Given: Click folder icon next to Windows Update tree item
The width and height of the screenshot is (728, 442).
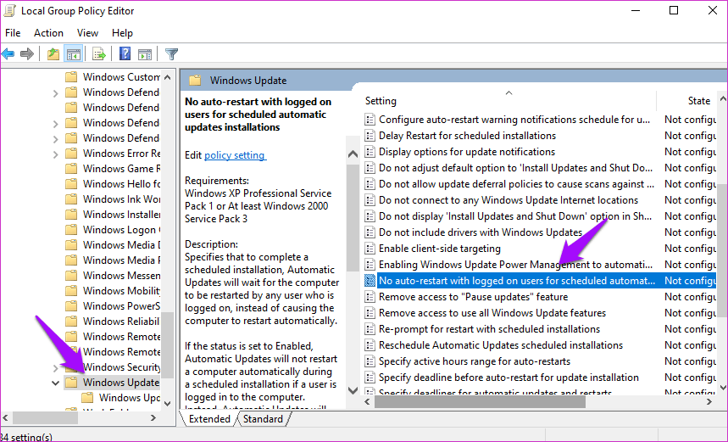Looking at the screenshot, I should [x=71, y=383].
